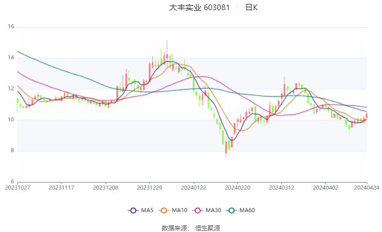This screenshot has height=232, width=382.
Task: Click the x-axis date label 20231229
Action: (149, 188)
